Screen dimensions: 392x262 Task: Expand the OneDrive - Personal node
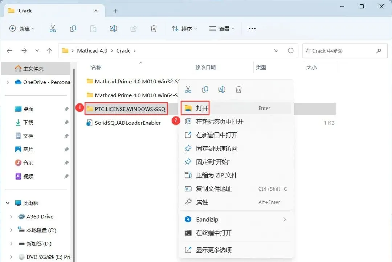8,82
